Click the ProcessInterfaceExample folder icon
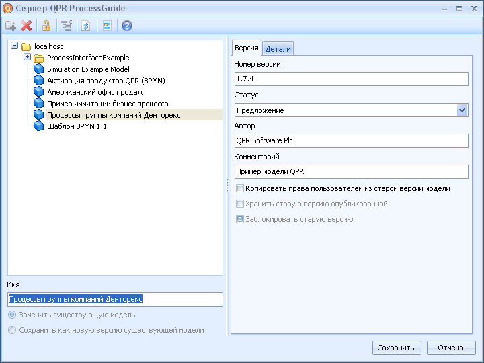 tap(38, 58)
